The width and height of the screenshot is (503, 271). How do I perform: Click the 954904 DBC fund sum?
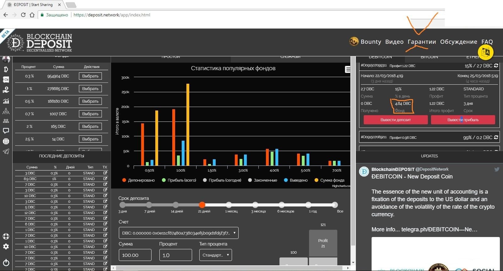point(58,76)
